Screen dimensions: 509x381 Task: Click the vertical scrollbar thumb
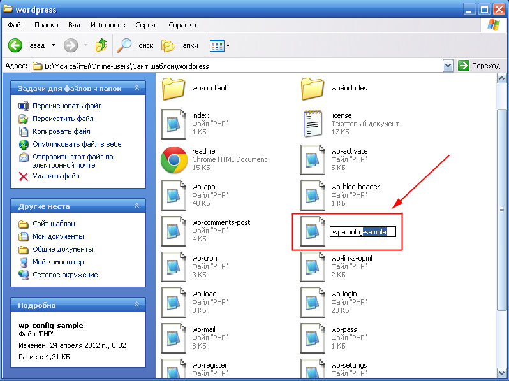(x=501, y=210)
